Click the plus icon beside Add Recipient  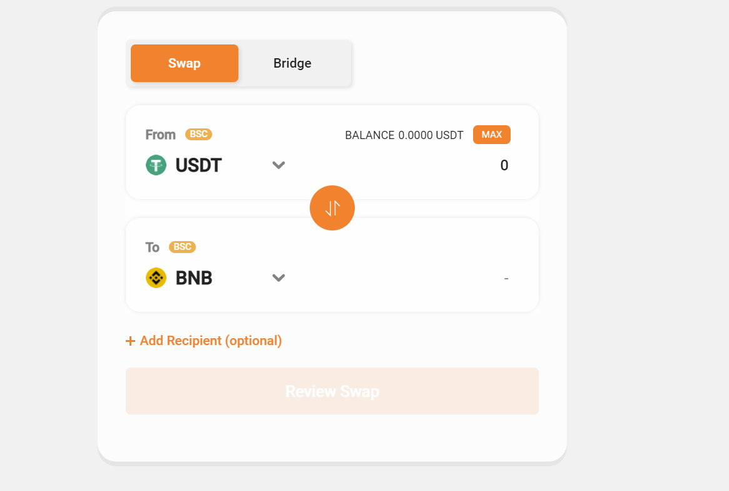(x=131, y=341)
